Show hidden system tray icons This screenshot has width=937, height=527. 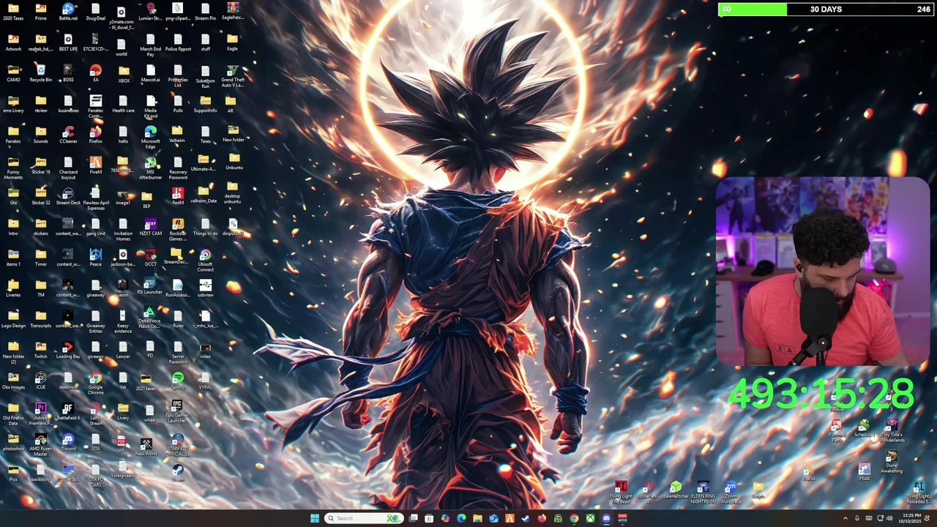pyautogui.click(x=845, y=518)
